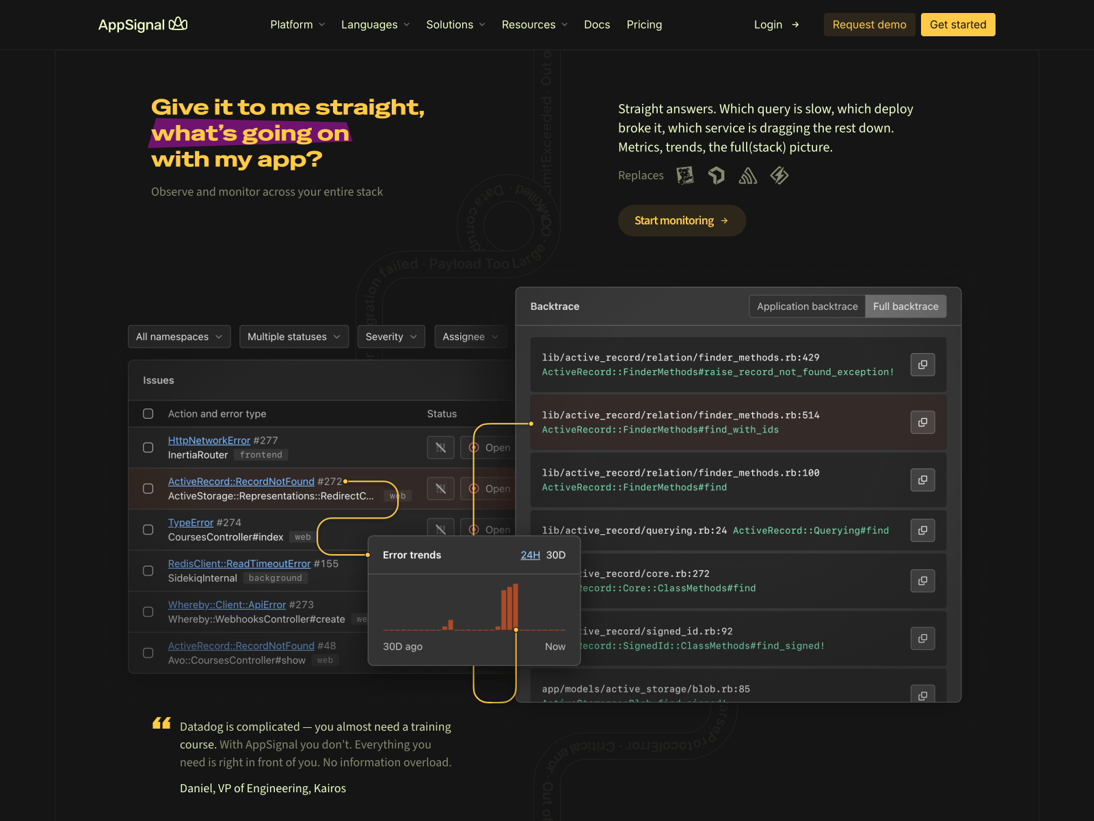This screenshot has height=821, width=1094.
Task: Click the Start monitoring button
Action: point(682,220)
